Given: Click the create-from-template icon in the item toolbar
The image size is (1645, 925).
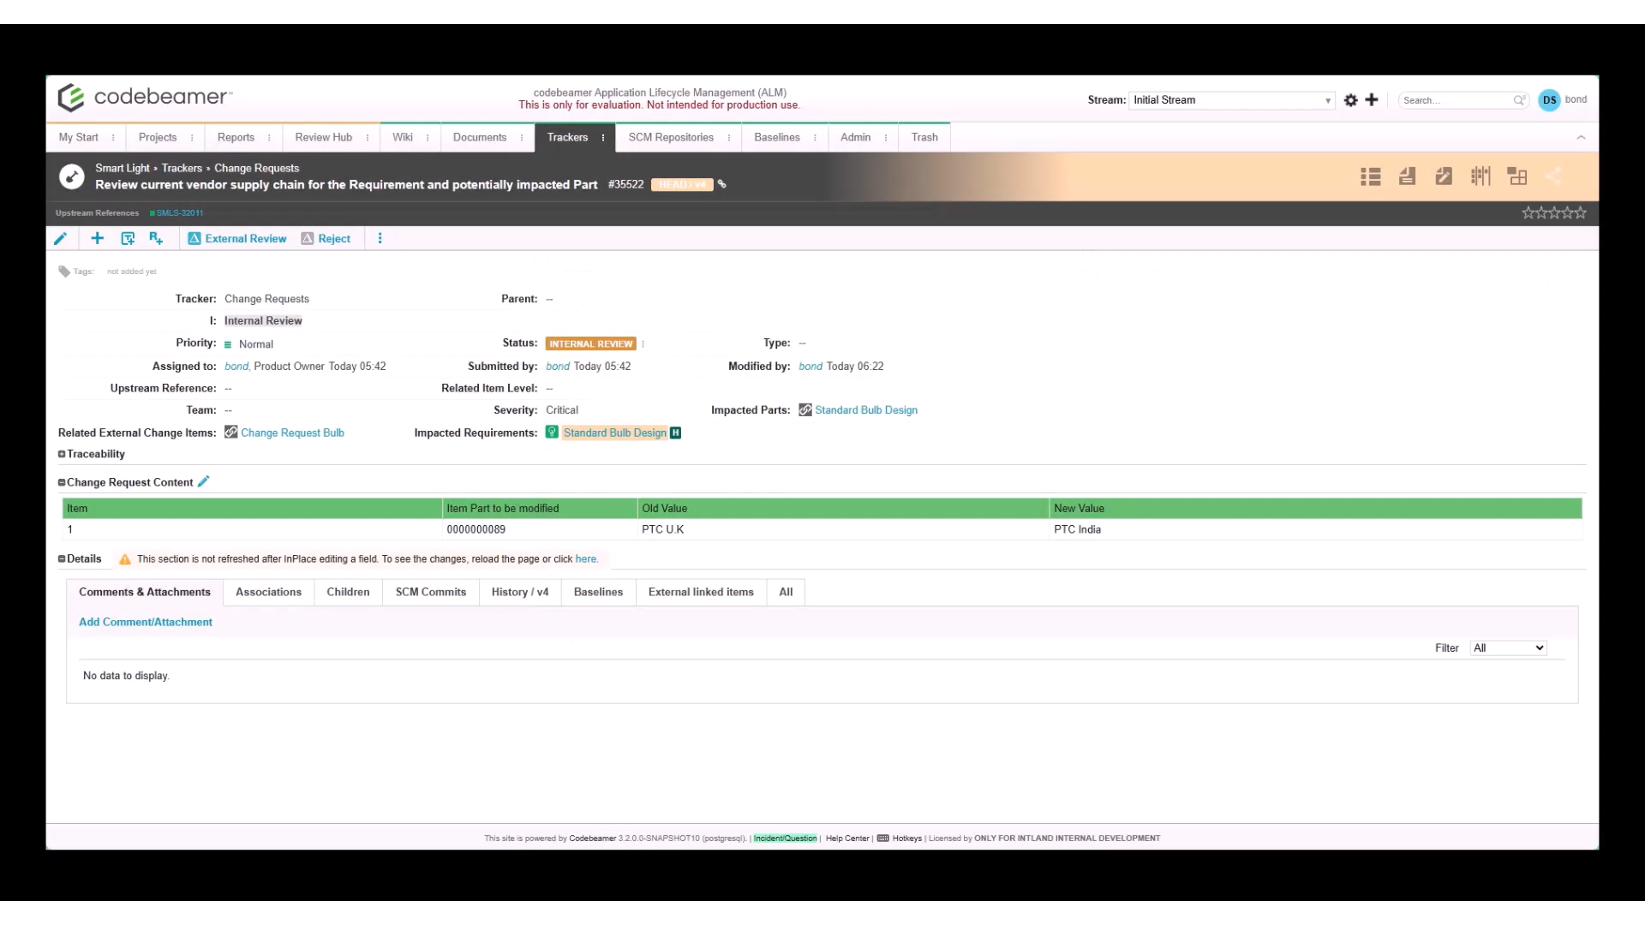Looking at the screenshot, I should (128, 238).
